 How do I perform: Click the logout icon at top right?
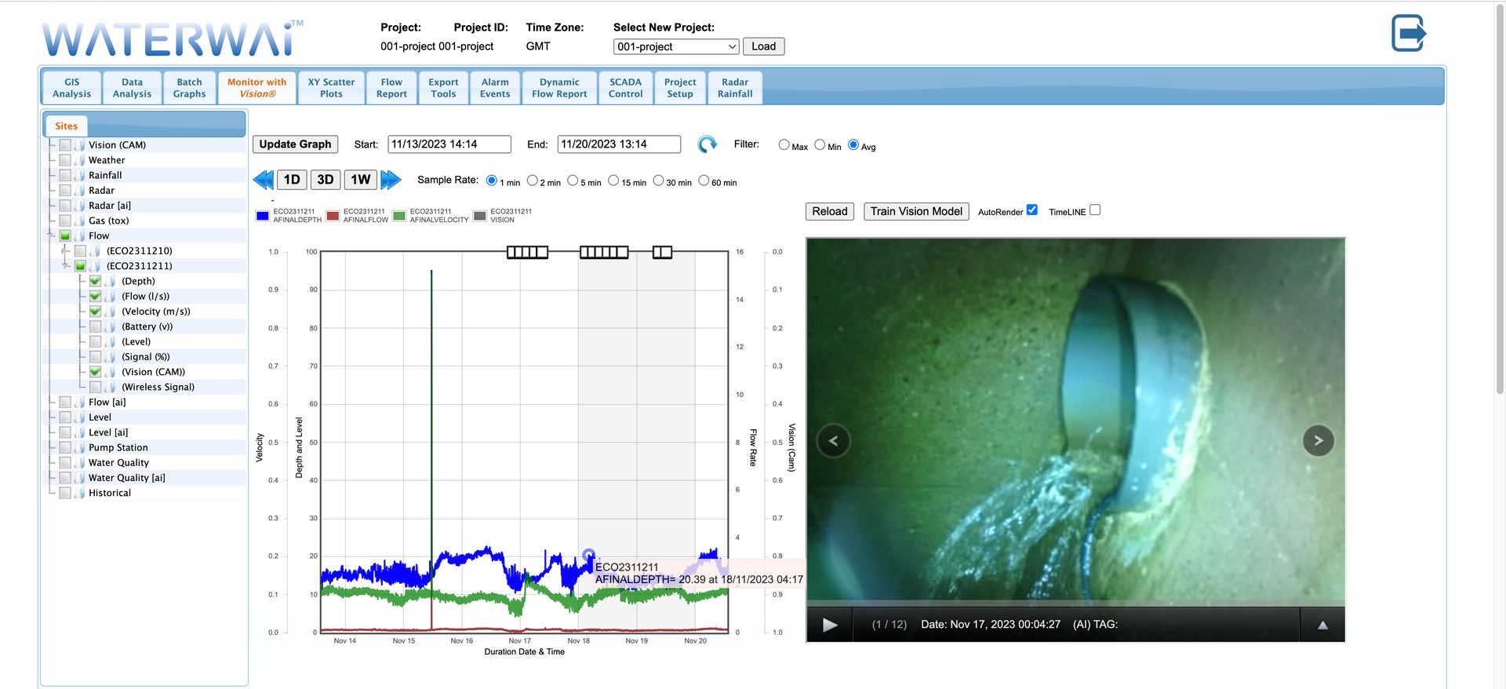[x=1409, y=33]
